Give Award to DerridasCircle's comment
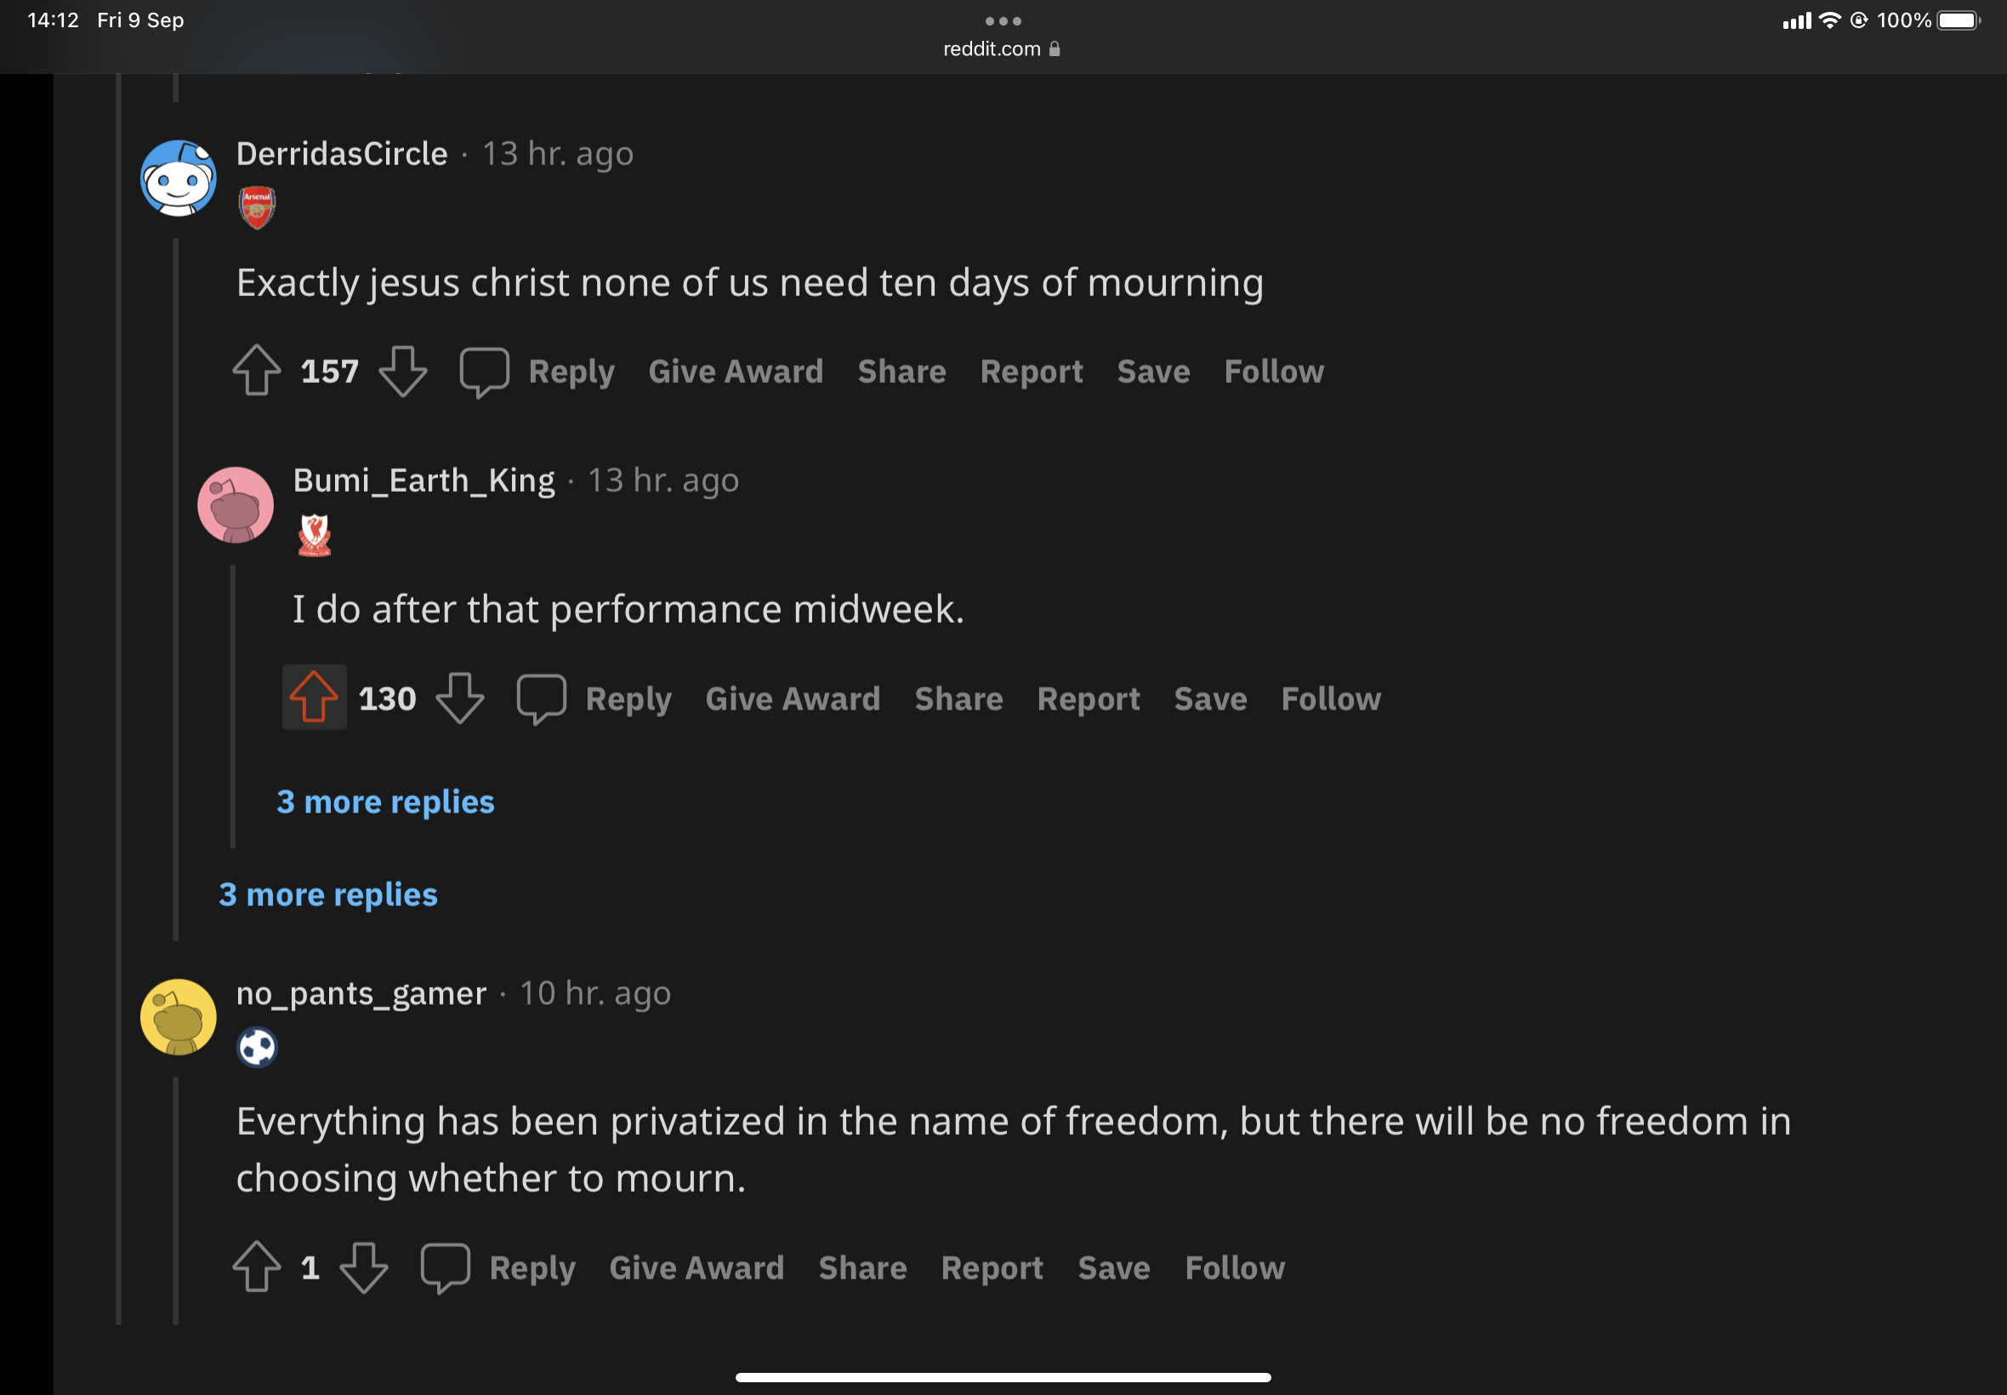This screenshot has height=1395, width=2007. [x=736, y=372]
